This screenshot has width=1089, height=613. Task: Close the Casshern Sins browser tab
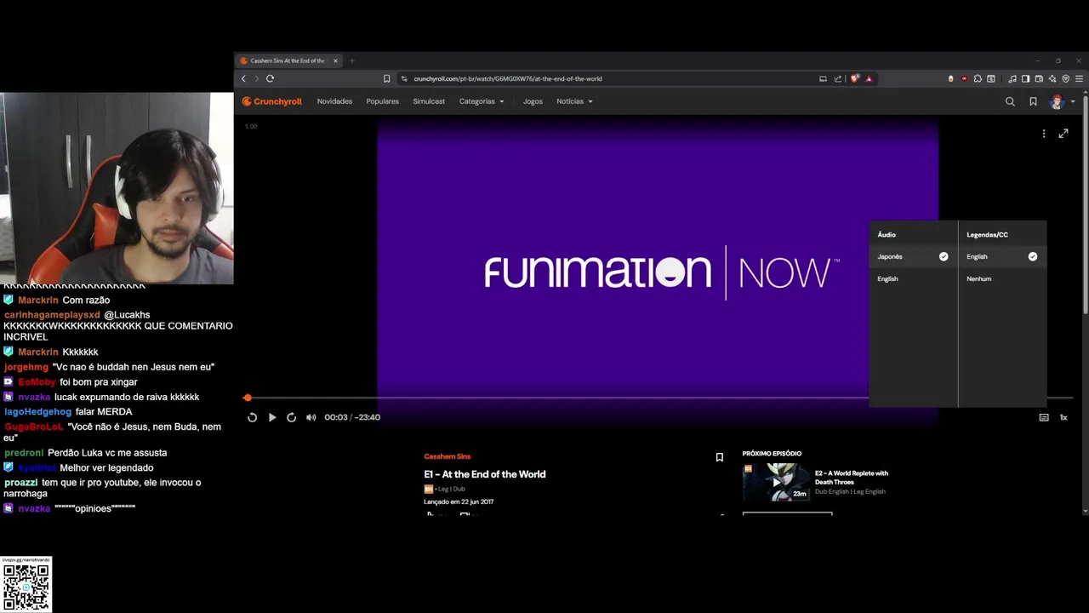click(x=335, y=60)
